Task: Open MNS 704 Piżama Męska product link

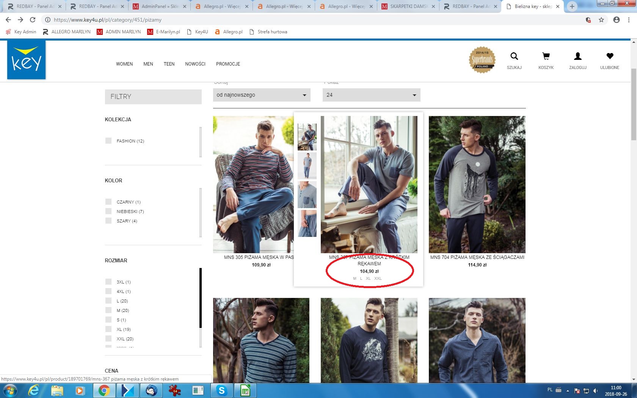Action: pyautogui.click(x=477, y=257)
